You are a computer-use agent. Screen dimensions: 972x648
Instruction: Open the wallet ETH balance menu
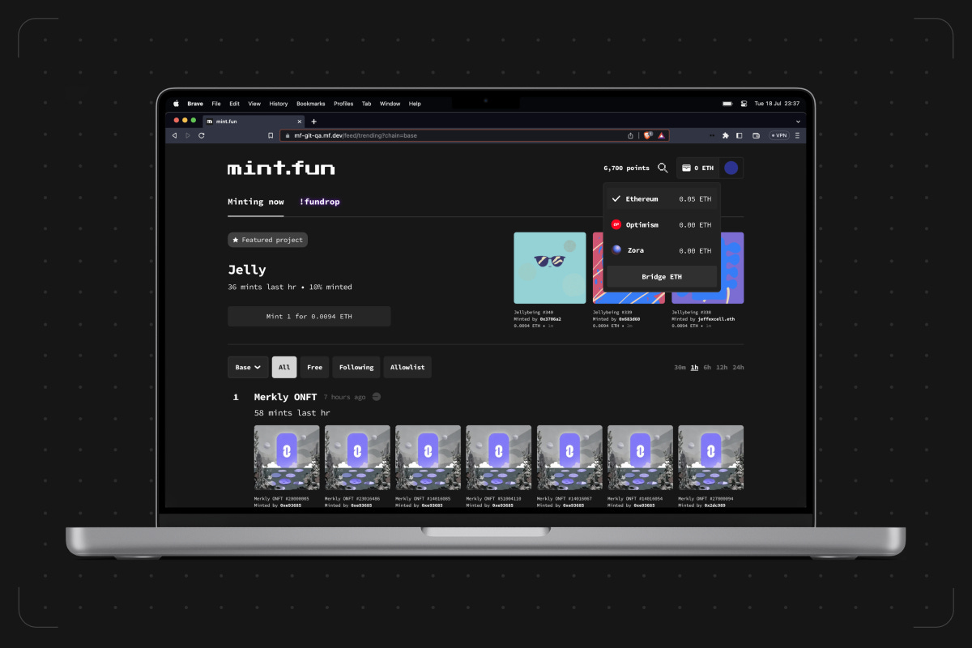click(697, 168)
